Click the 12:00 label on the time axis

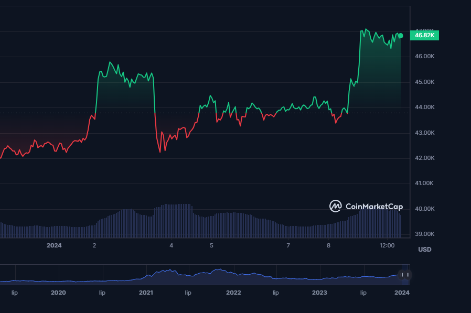pos(387,245)
